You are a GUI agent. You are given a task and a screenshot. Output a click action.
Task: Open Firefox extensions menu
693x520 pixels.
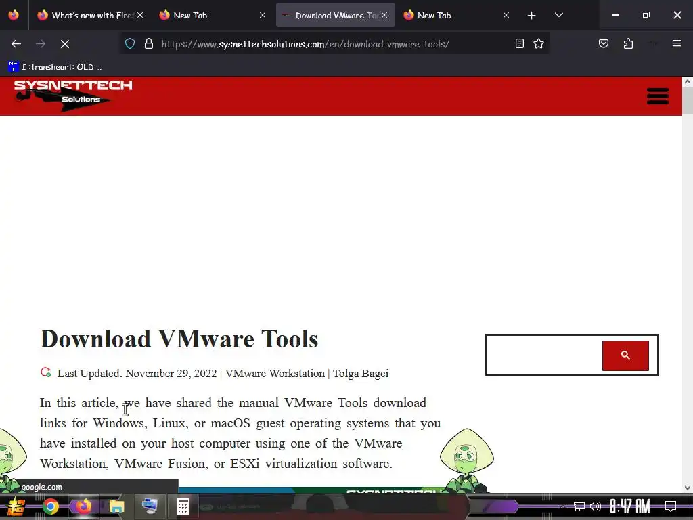point(628,44)
